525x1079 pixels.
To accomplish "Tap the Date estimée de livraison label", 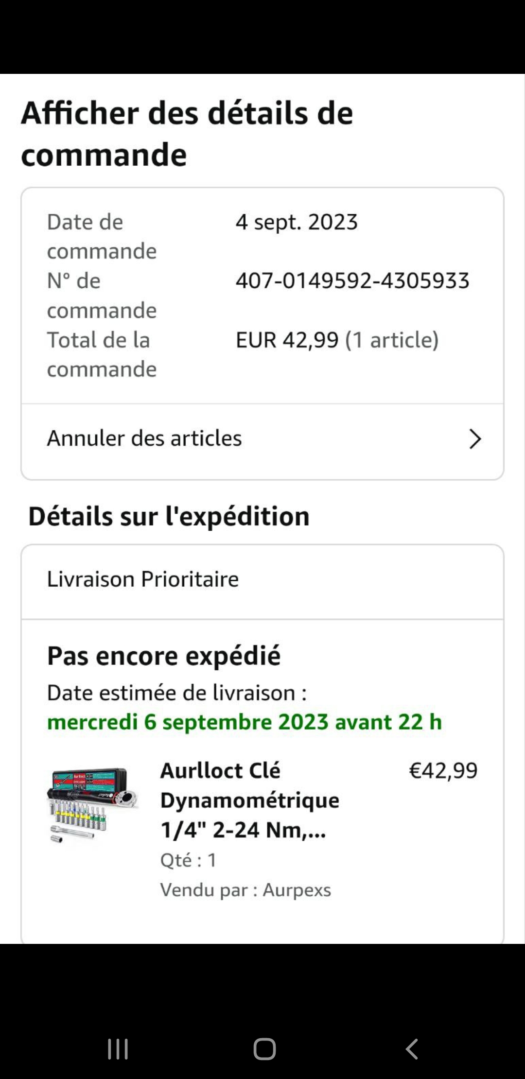I will click(x=177, y=693).
